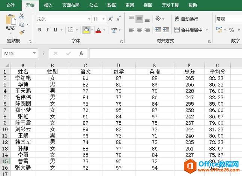Click the Copy icon
Screen dimensions: 242x176
(x=22, y=24)
